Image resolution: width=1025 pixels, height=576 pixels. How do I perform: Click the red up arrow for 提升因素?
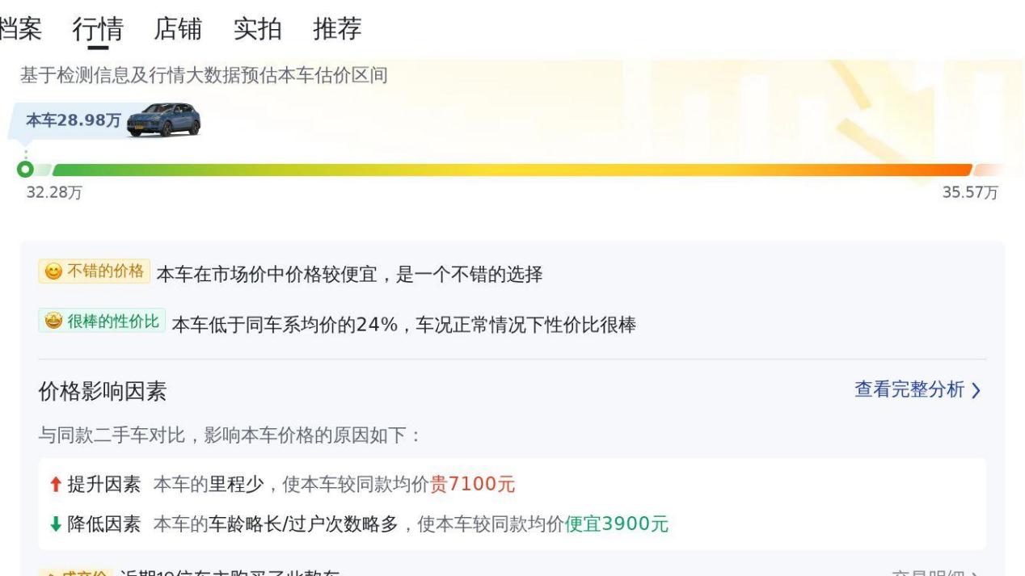pos(56,485)
